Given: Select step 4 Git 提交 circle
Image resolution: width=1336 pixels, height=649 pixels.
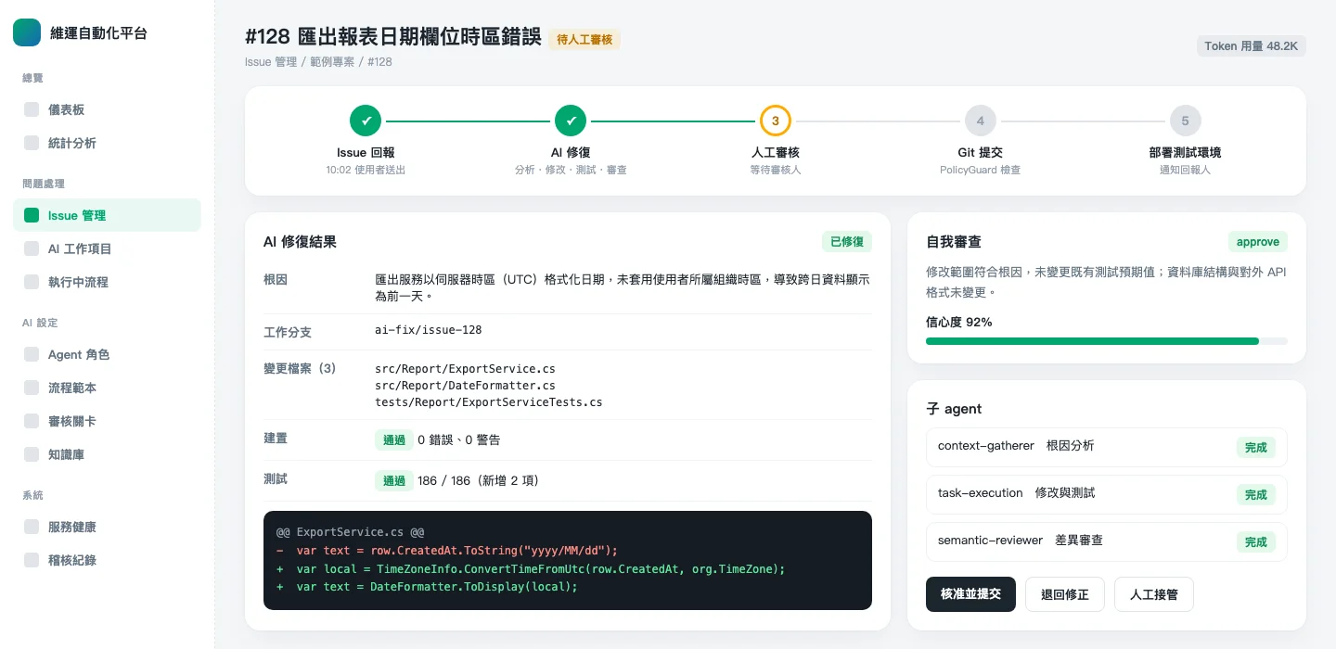Looking at the screenshot, I should 981,121.
